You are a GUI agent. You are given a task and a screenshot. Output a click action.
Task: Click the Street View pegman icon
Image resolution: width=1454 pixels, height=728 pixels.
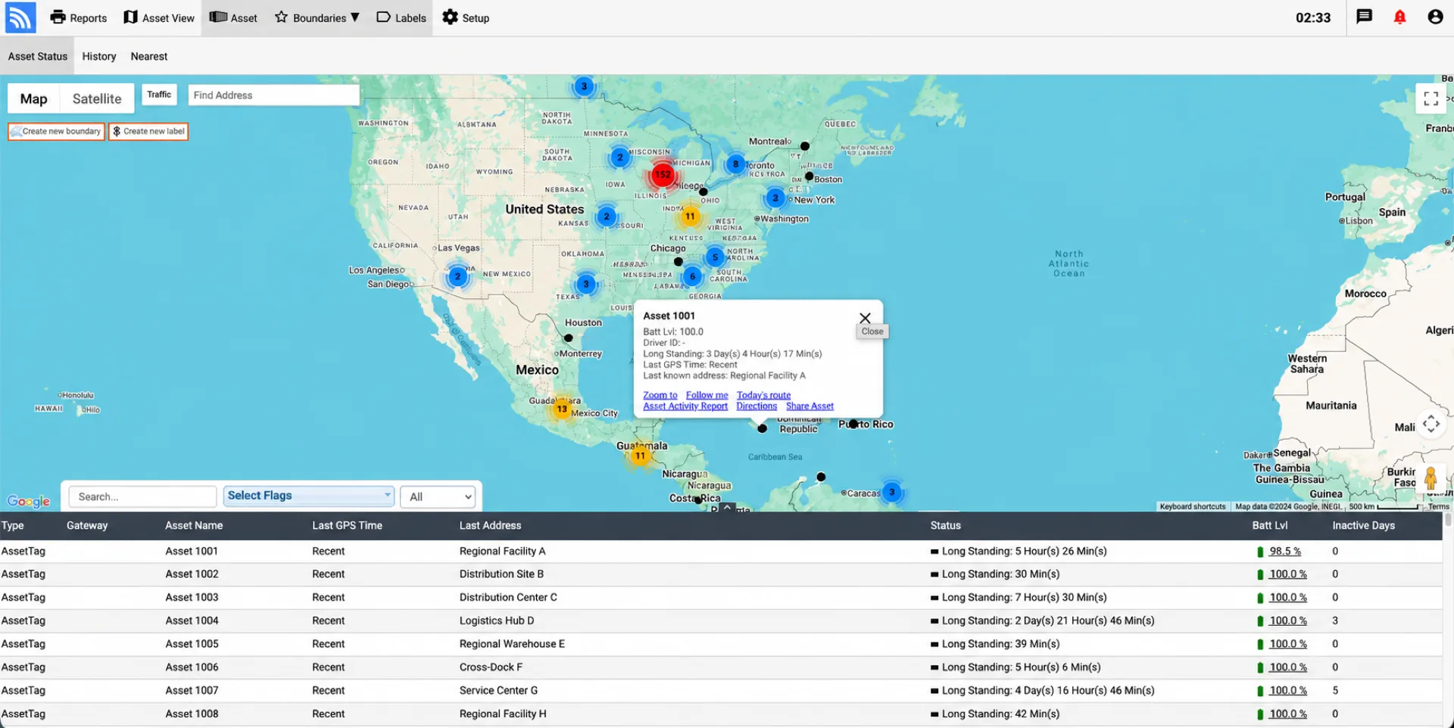coord(1431,479)
